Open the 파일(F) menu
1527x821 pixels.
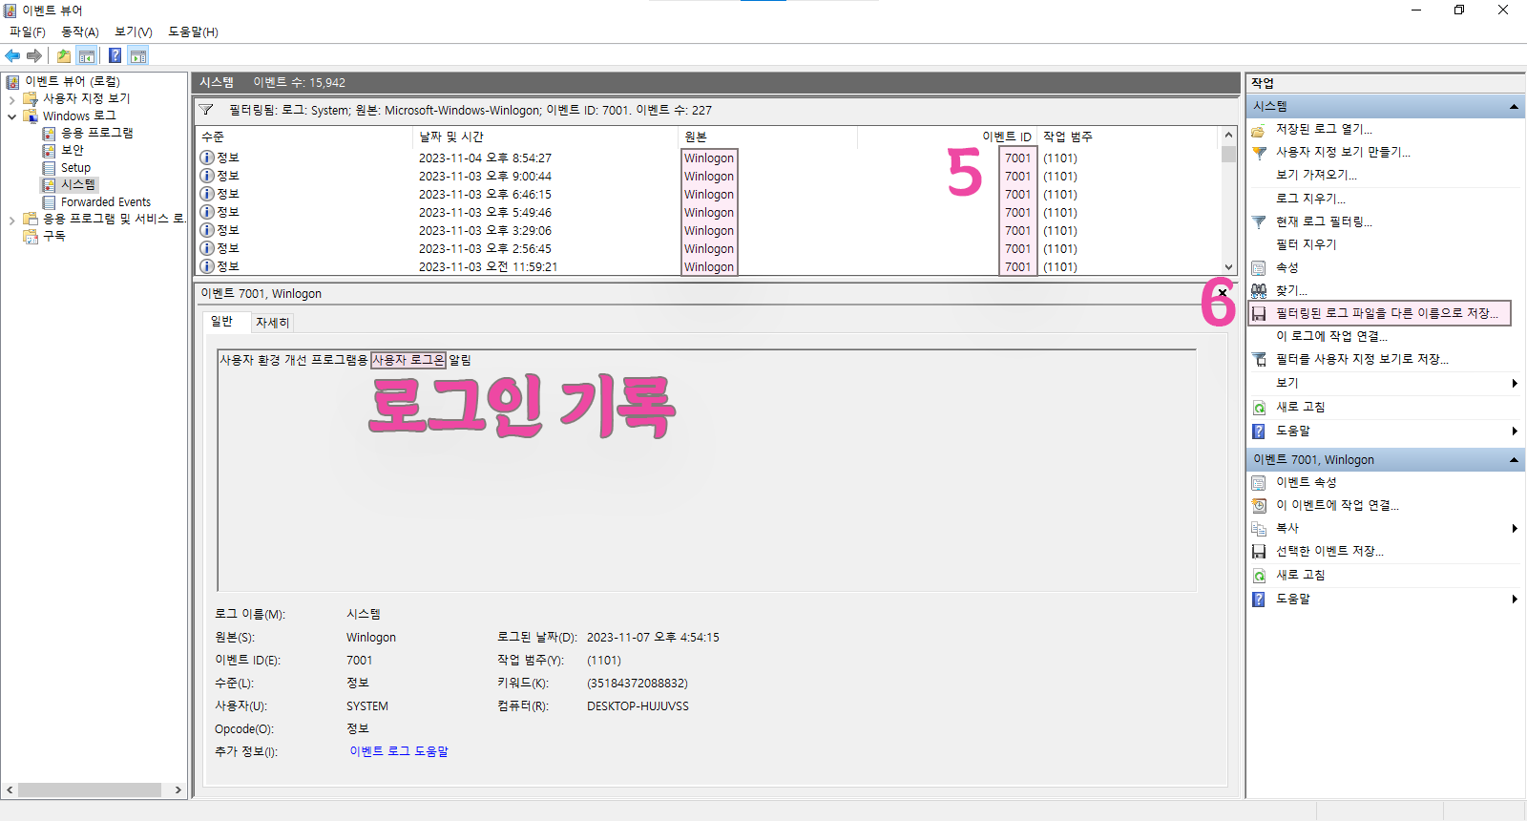28,32
